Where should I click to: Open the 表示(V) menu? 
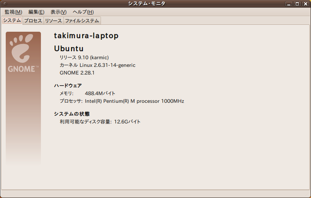pyautogui.click(x=59, y=12)
